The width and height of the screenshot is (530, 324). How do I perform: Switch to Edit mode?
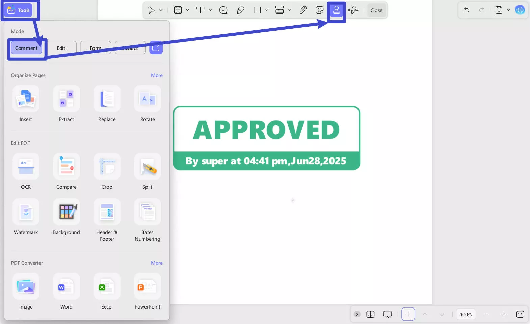(61, 48)
